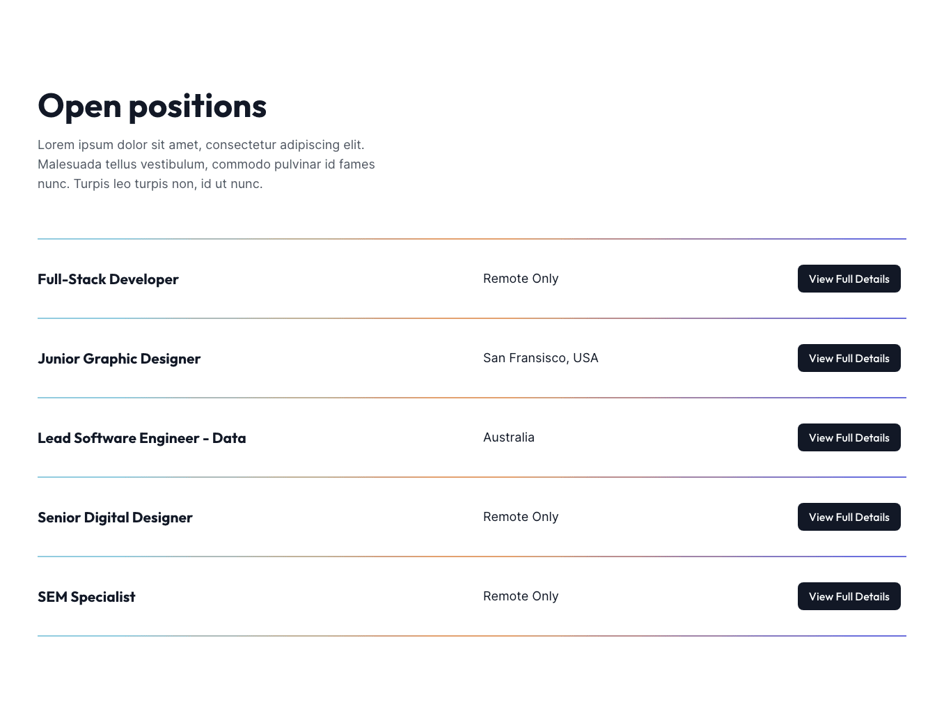This screenshot has height=723, width=944.
Task: Click the Lorem ipsum description paragraph
Action: click(x=206, y=164)
